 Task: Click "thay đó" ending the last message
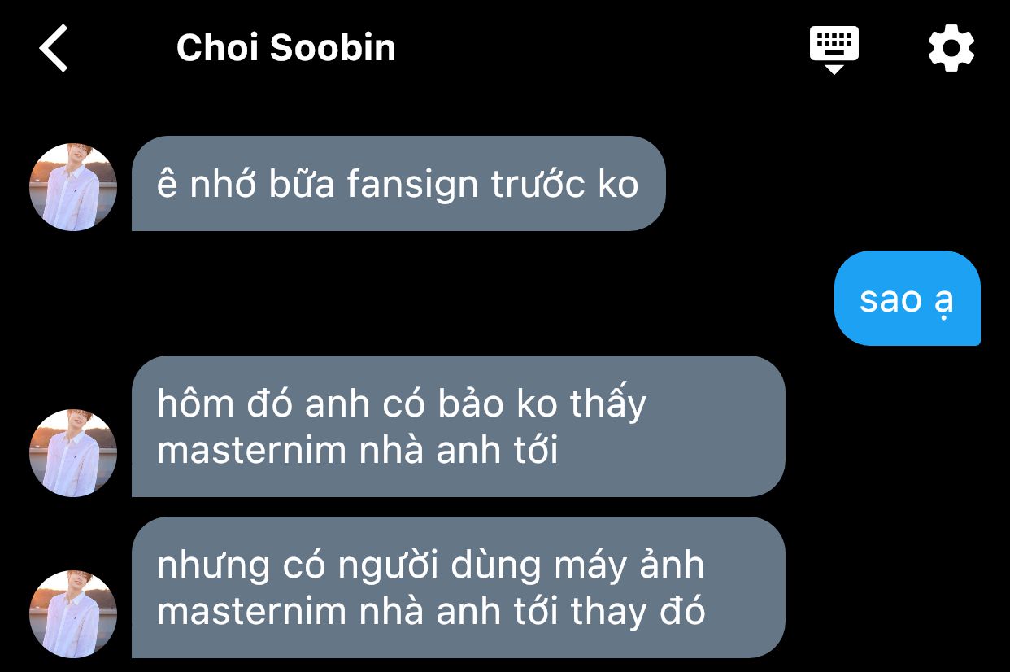point(638,611)
